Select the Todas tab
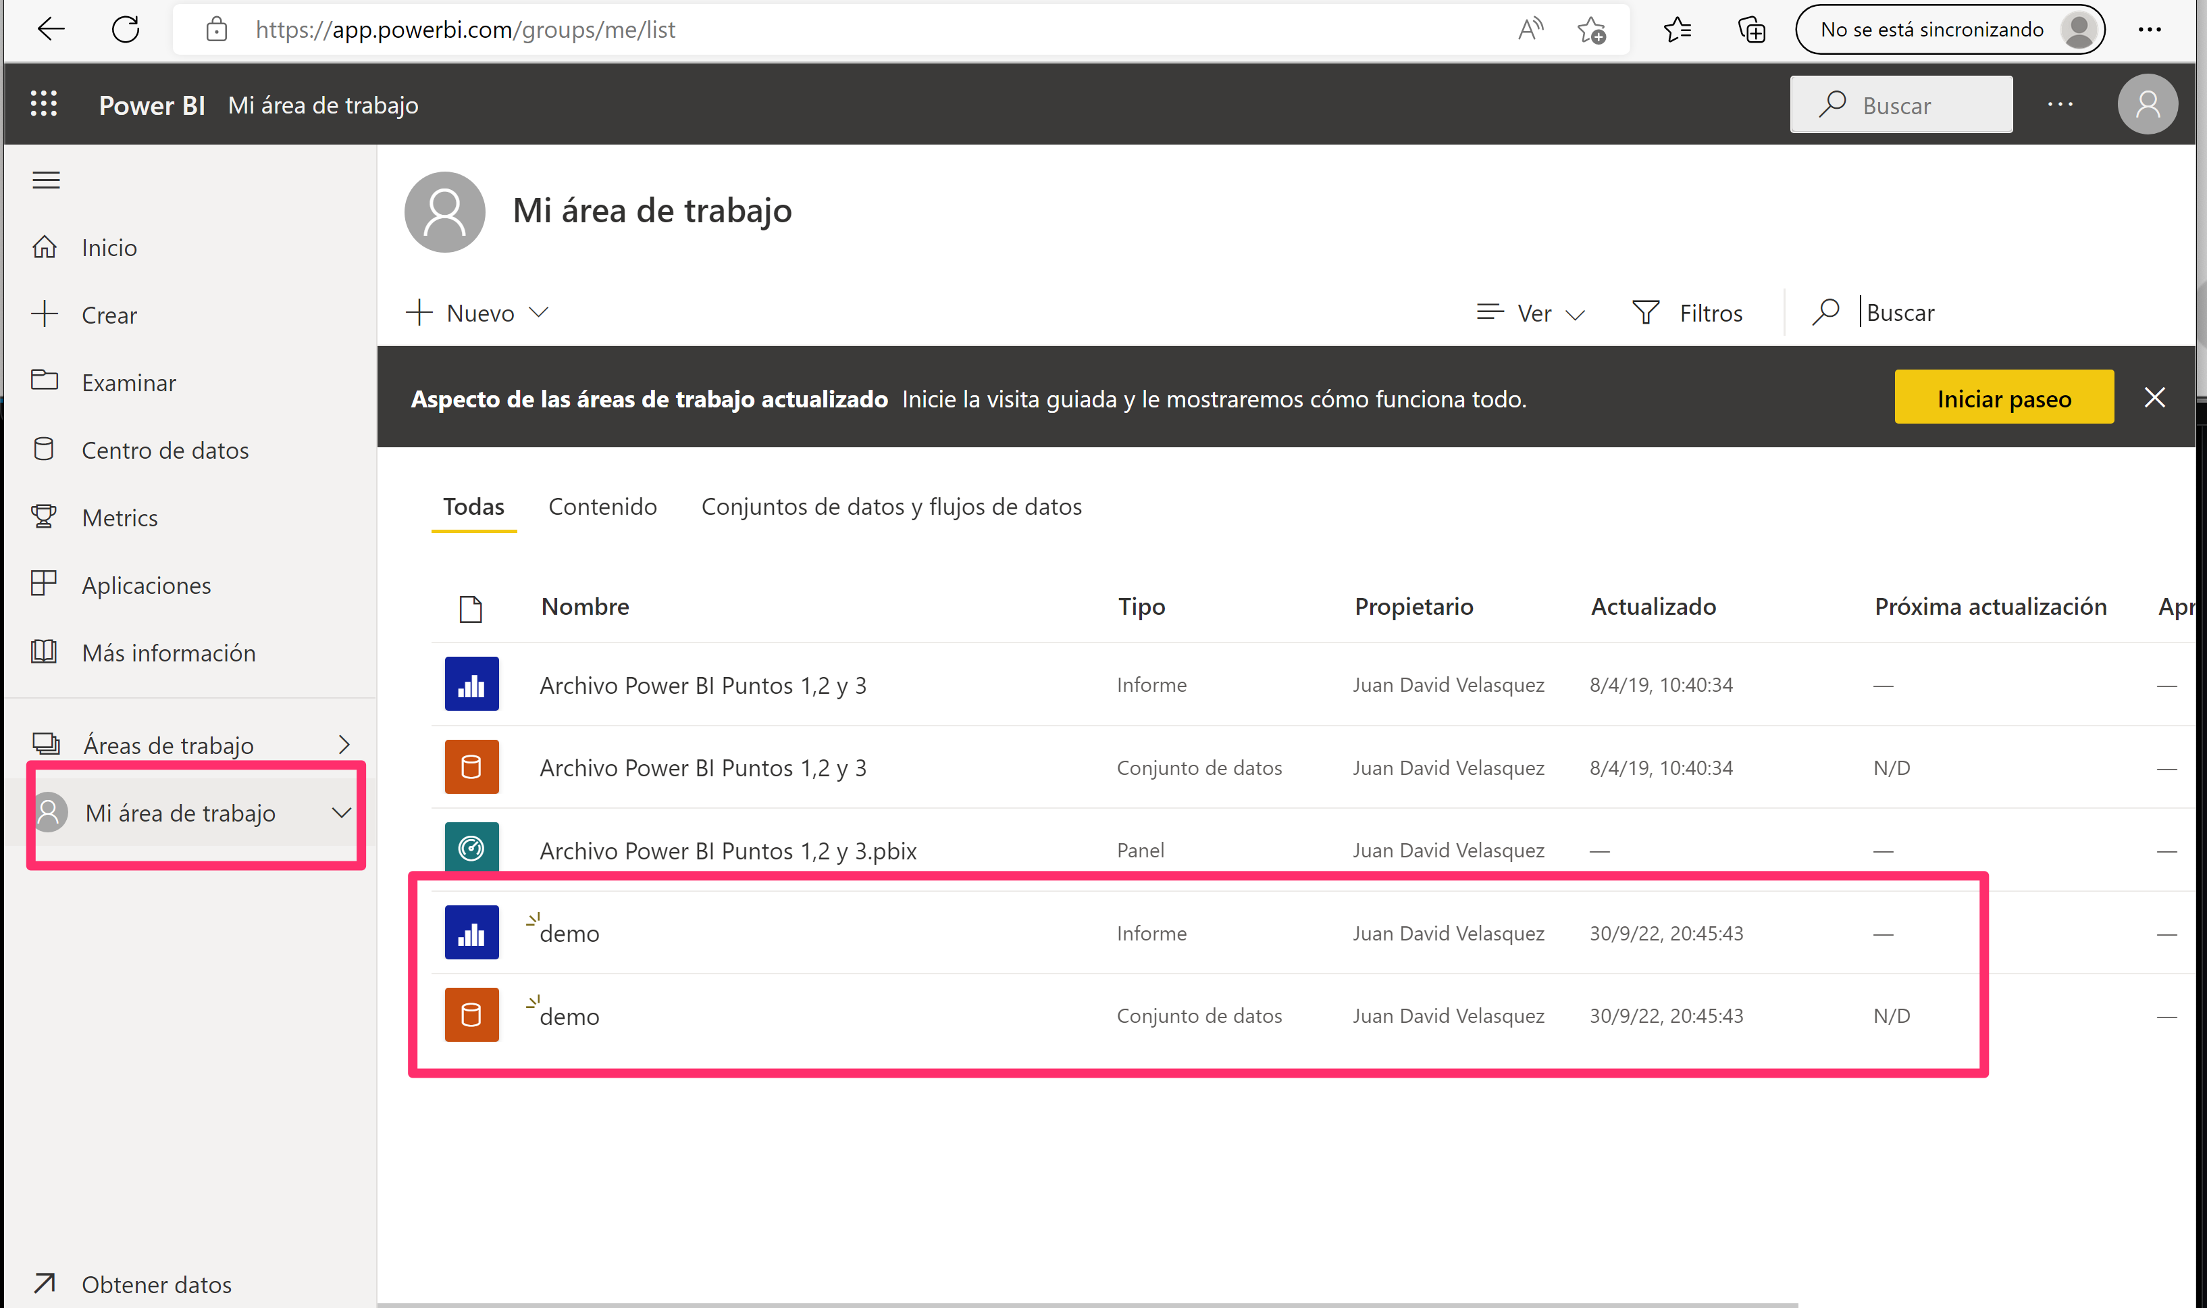The image size is (2207, 1308). (474, 507)
